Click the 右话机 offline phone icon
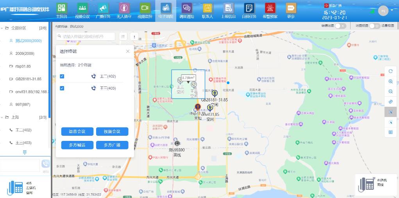Screen dimensions: 399x198 pos(367,185)
